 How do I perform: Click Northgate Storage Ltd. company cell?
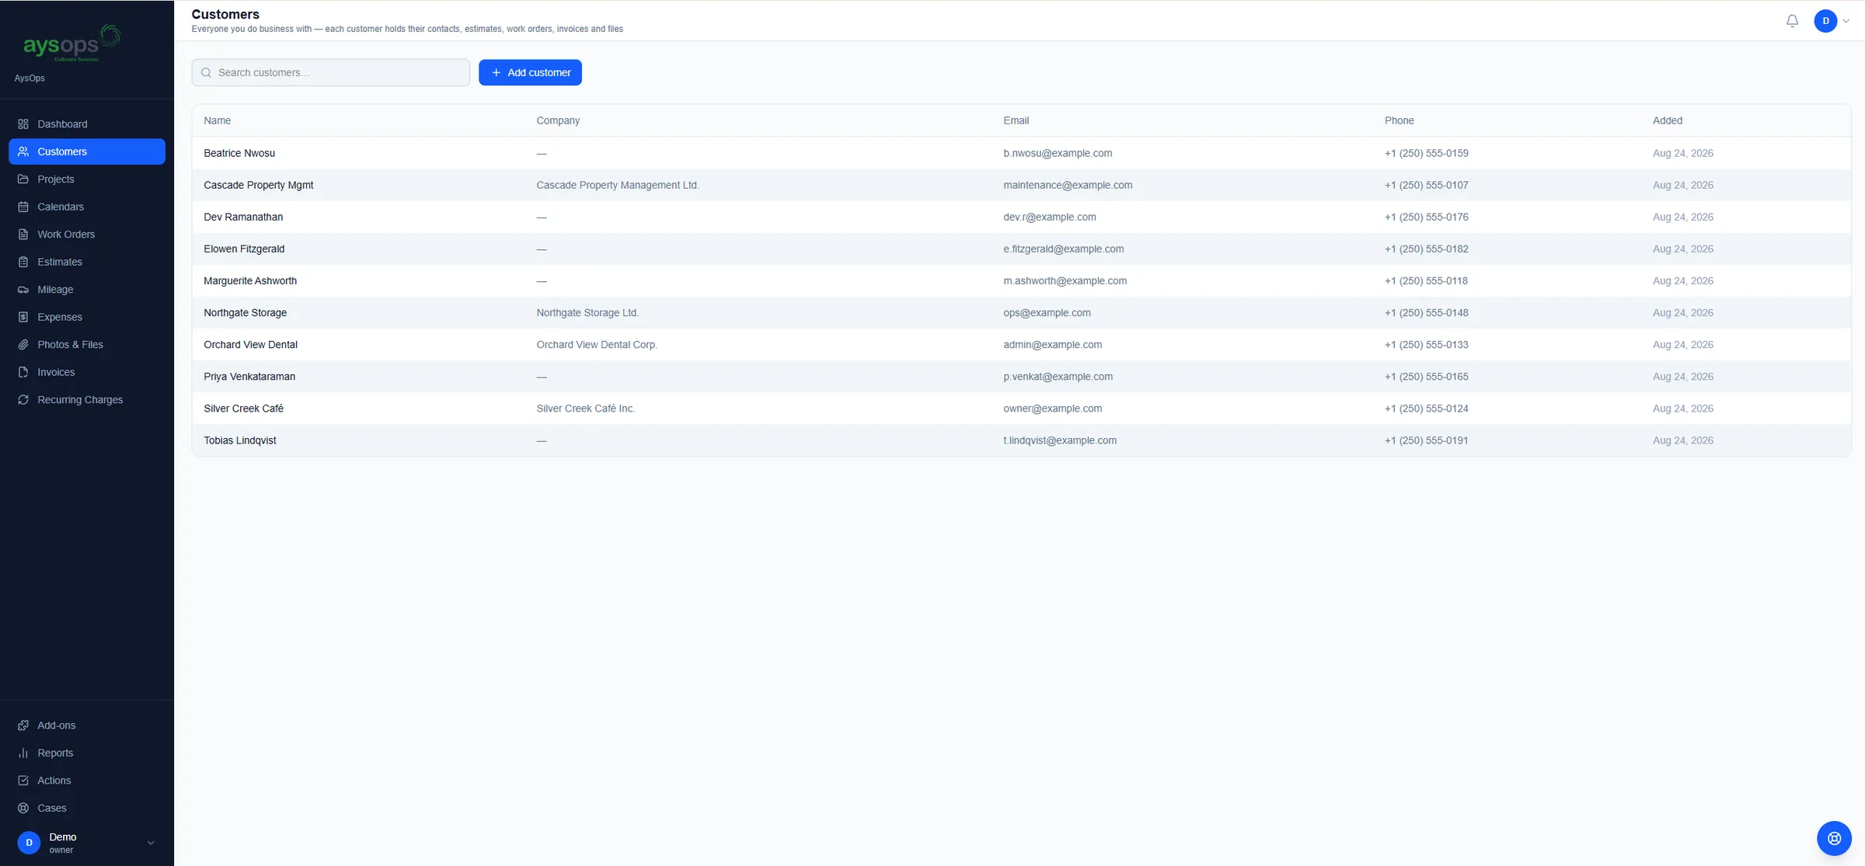point(587,313)
